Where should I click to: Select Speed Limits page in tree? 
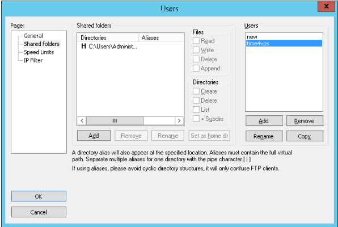click(x=39, y=52)
